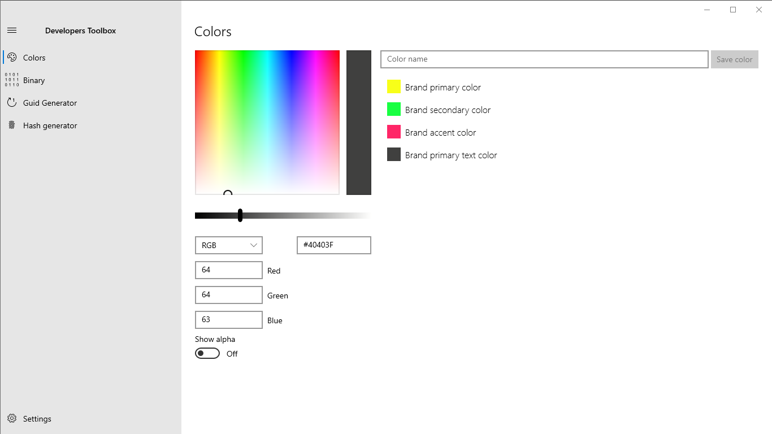This screenshot has height=434, width=772.
Task: Click the color spectrum picker area
Action: point(267,123)
